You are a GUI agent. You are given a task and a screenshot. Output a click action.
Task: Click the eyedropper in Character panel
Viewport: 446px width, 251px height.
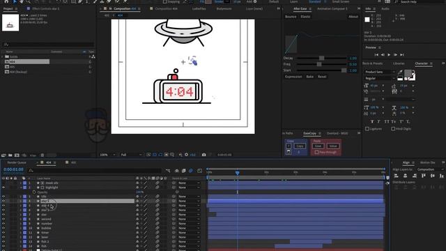400,72
